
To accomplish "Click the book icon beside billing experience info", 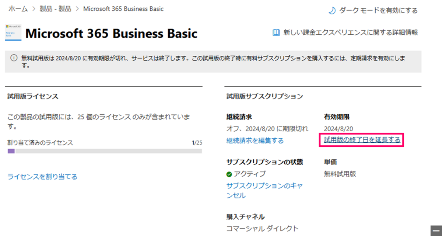I will point(276,32).
